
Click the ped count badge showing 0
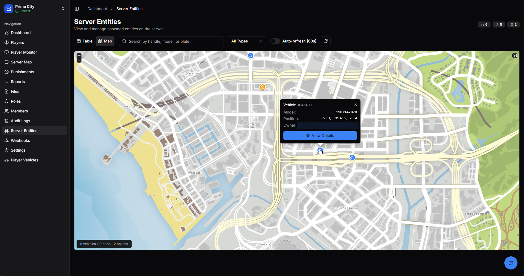click(499, 24)
